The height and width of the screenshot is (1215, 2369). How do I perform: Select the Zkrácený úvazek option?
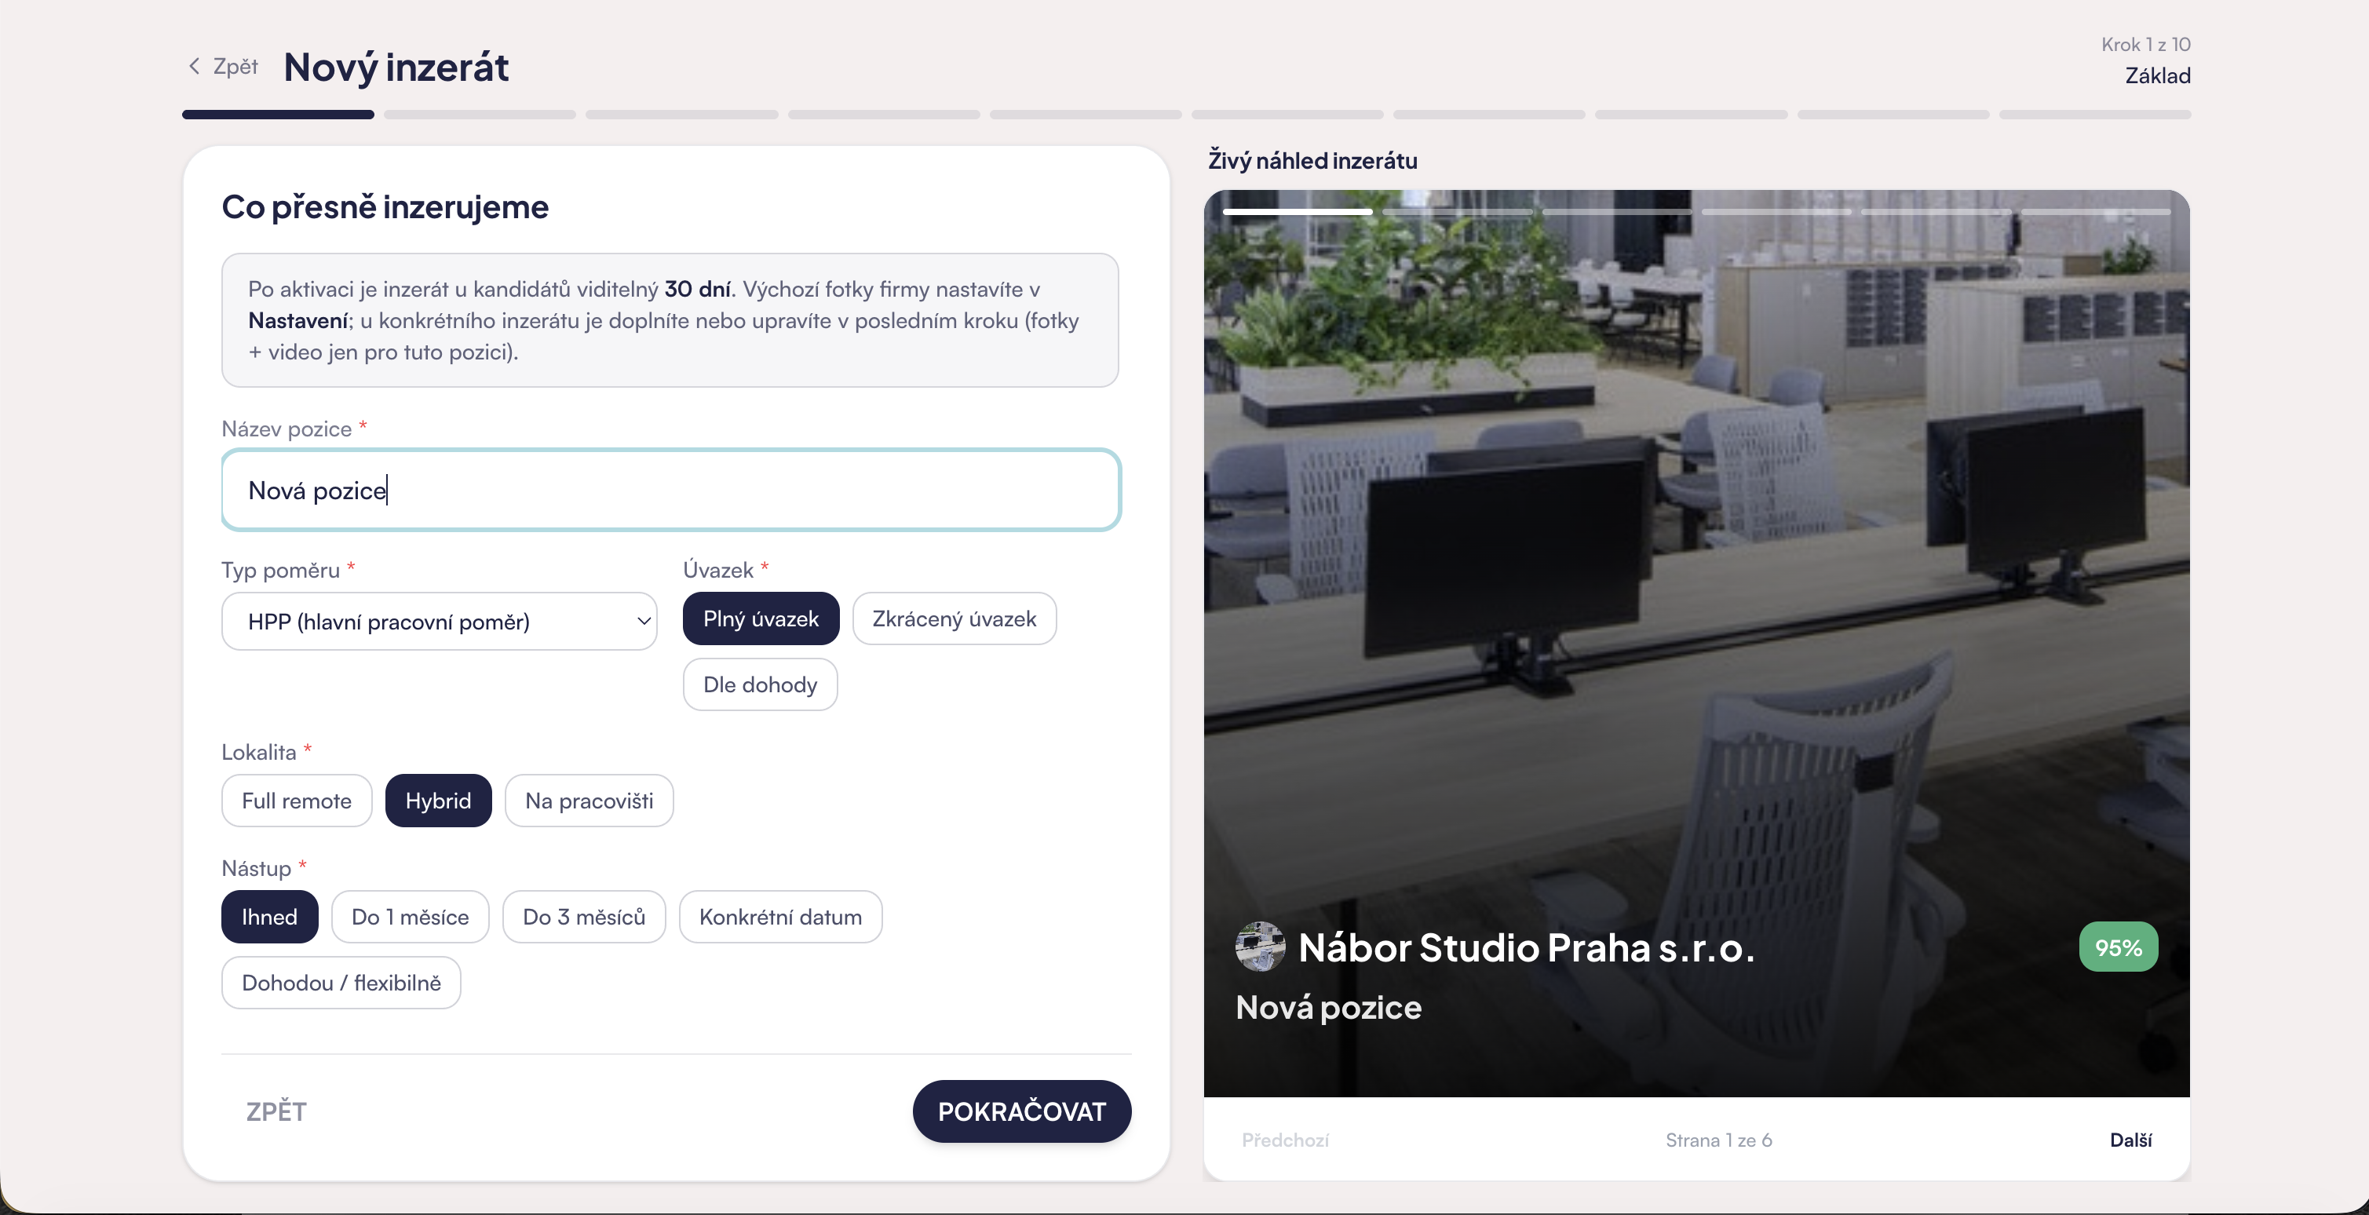(x=955, y=619)
